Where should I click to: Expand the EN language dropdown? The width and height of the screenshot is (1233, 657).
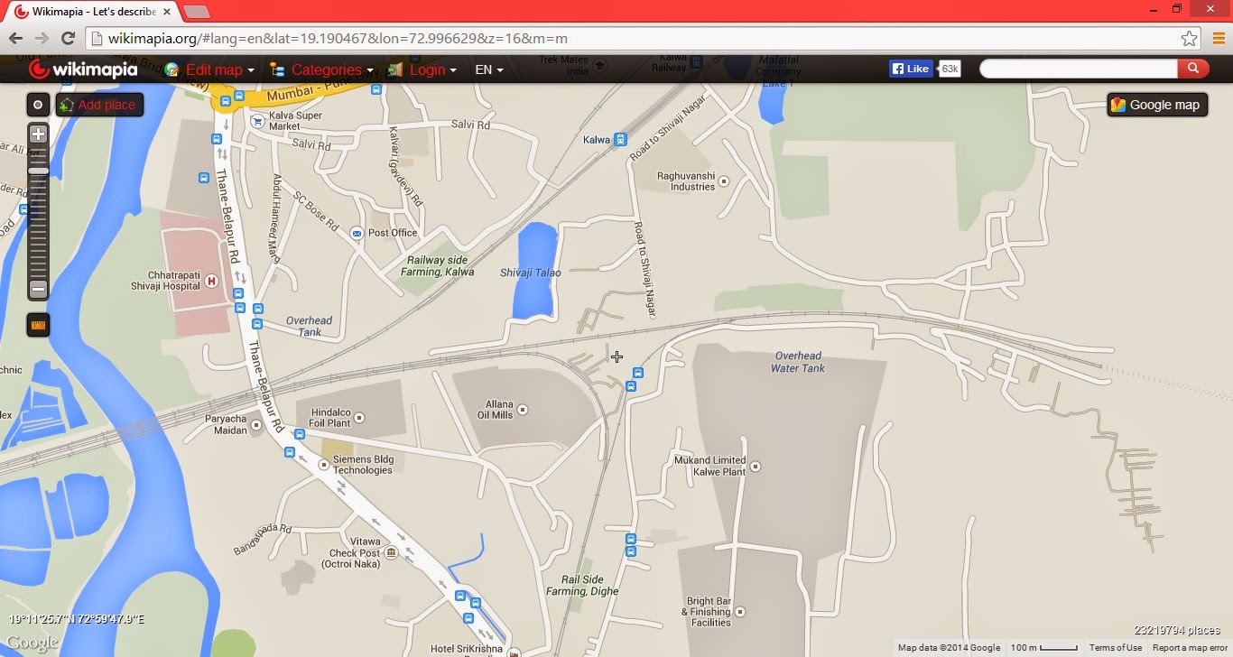tap(488, 69)
